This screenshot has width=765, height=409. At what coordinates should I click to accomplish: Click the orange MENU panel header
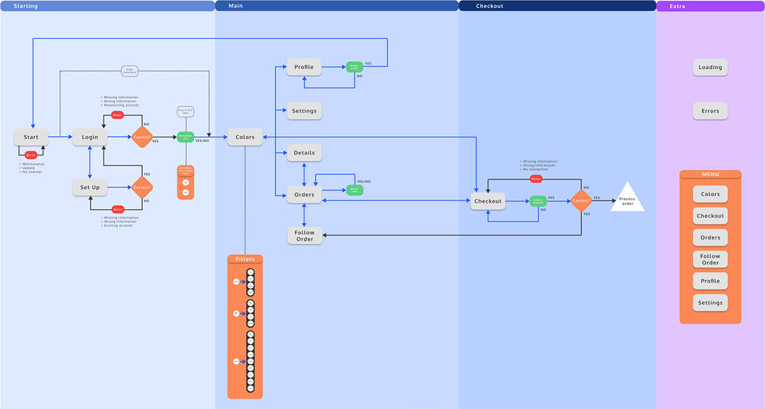pos(710,175)
